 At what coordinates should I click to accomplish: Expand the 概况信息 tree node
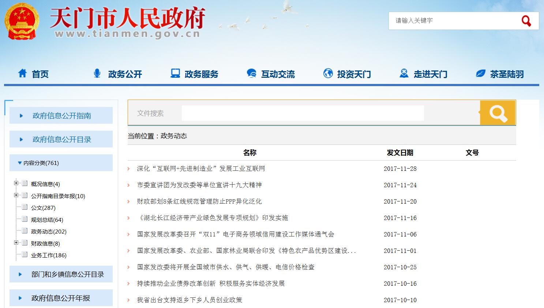pyautogui.click(x=16, y=183)
